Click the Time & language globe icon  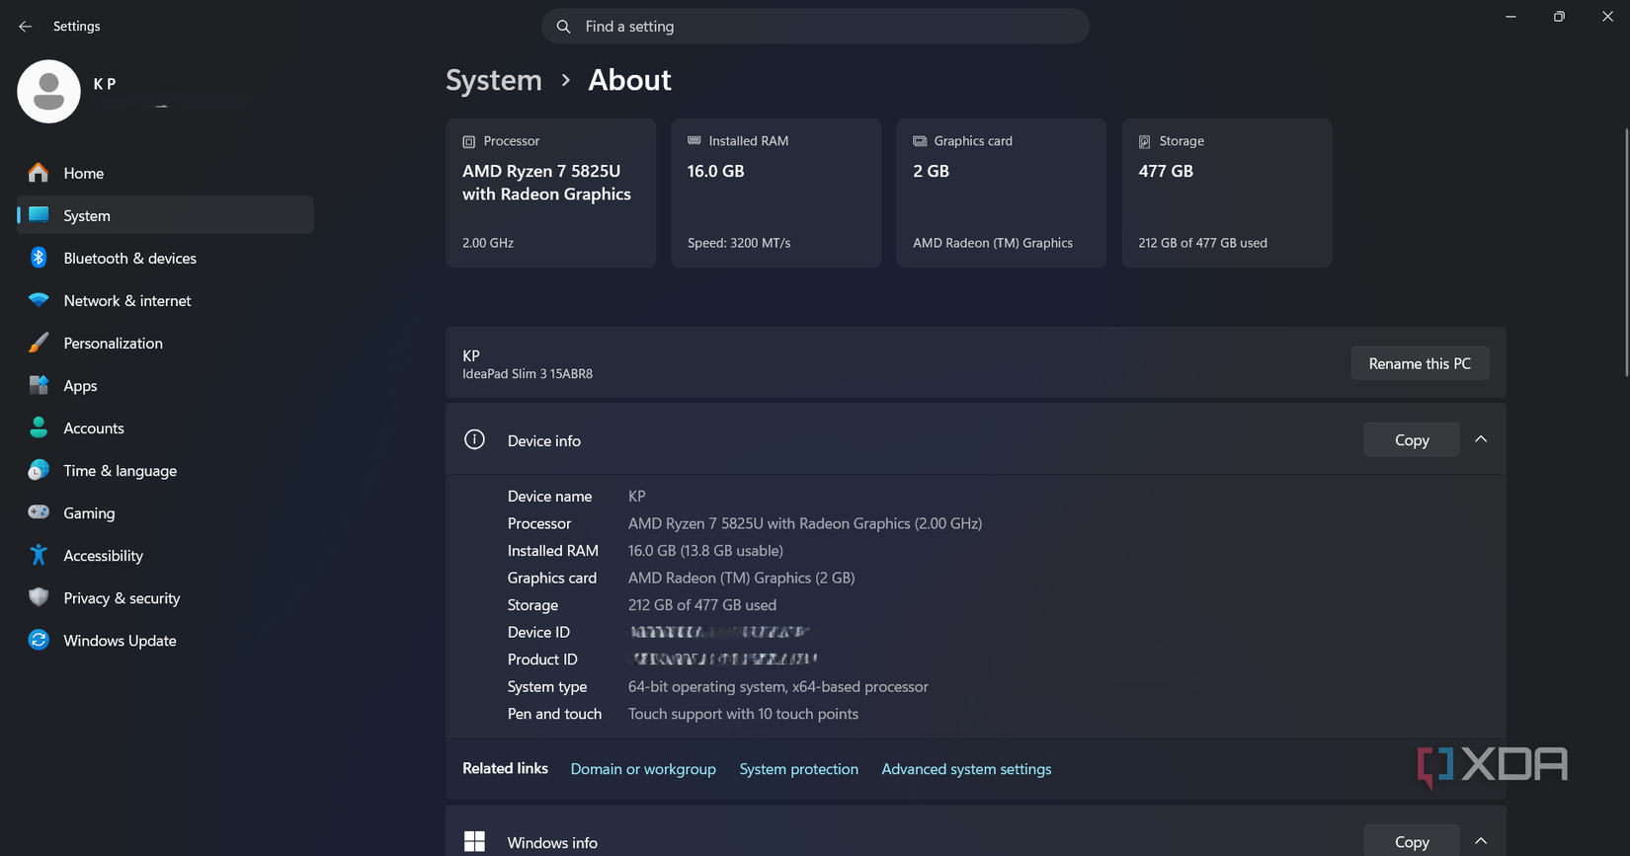point(39,470)
